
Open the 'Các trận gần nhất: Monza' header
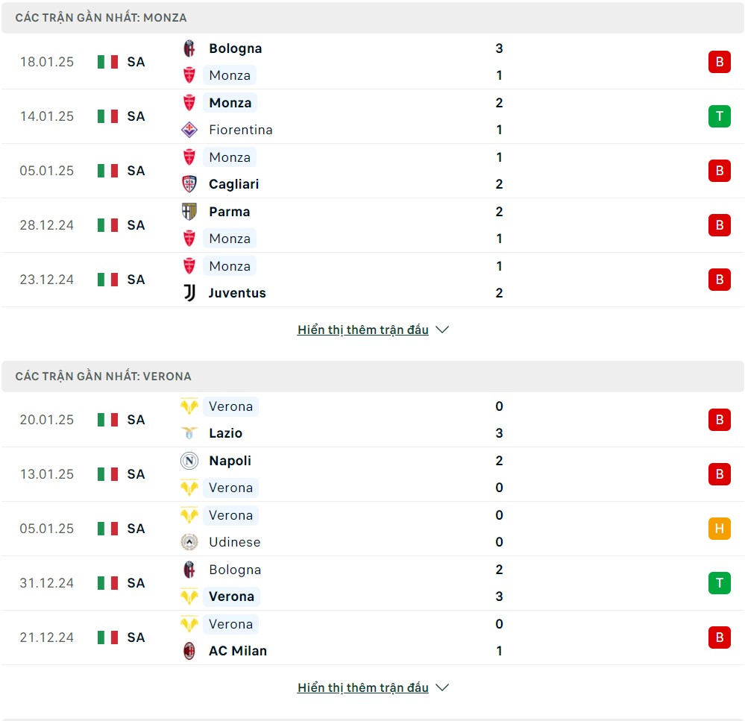tap(373, 18)
